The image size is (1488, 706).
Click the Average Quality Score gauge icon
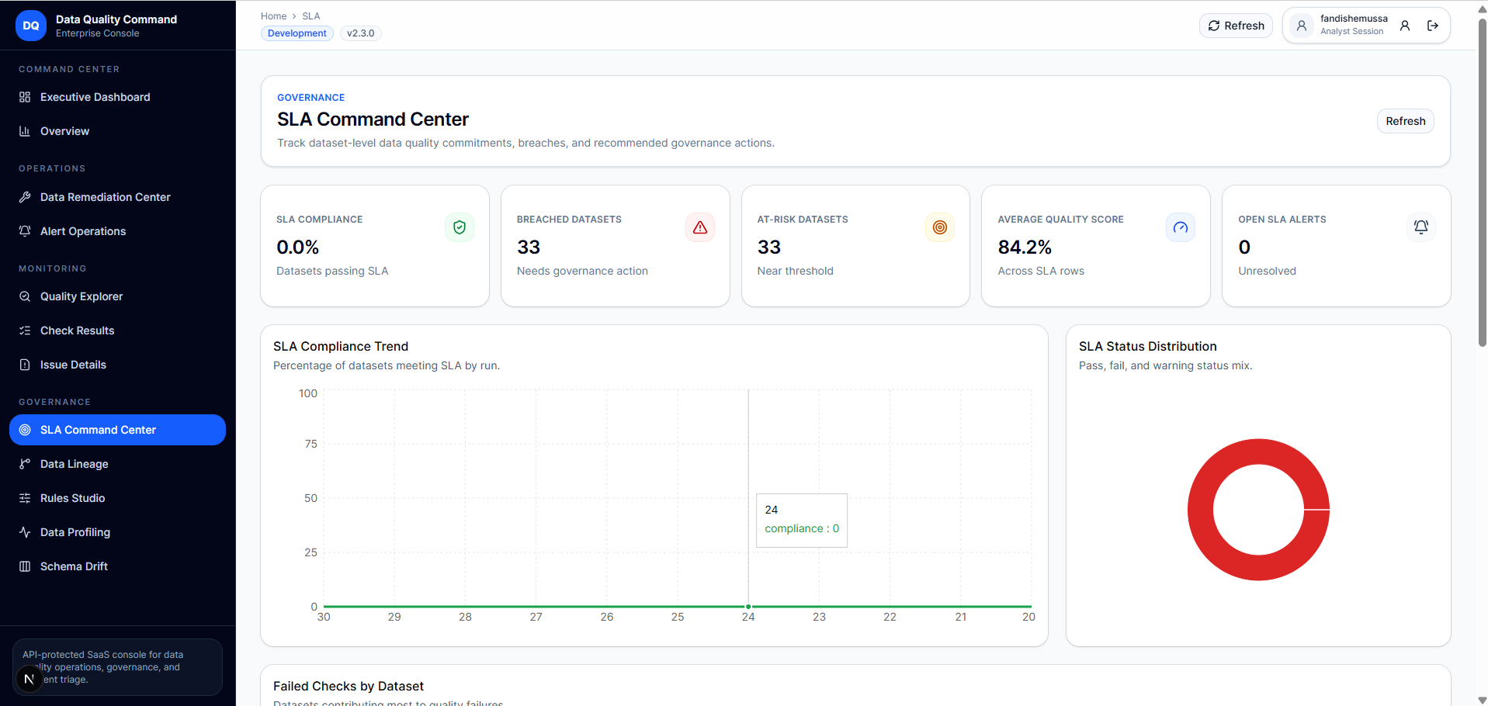point(1181,227)
